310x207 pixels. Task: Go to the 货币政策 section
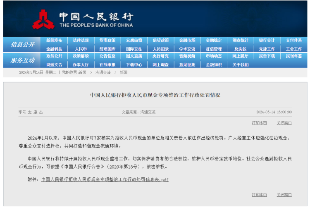(107, 40)
